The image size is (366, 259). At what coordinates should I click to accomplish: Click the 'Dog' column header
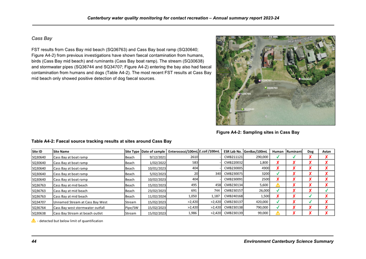310,151
